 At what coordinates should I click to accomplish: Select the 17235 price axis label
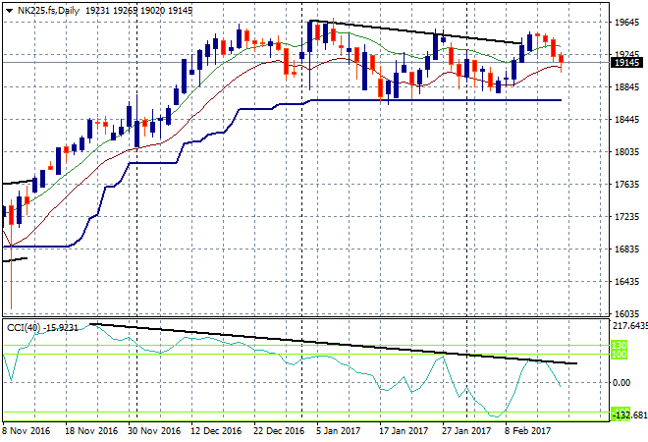pos(627,217)
